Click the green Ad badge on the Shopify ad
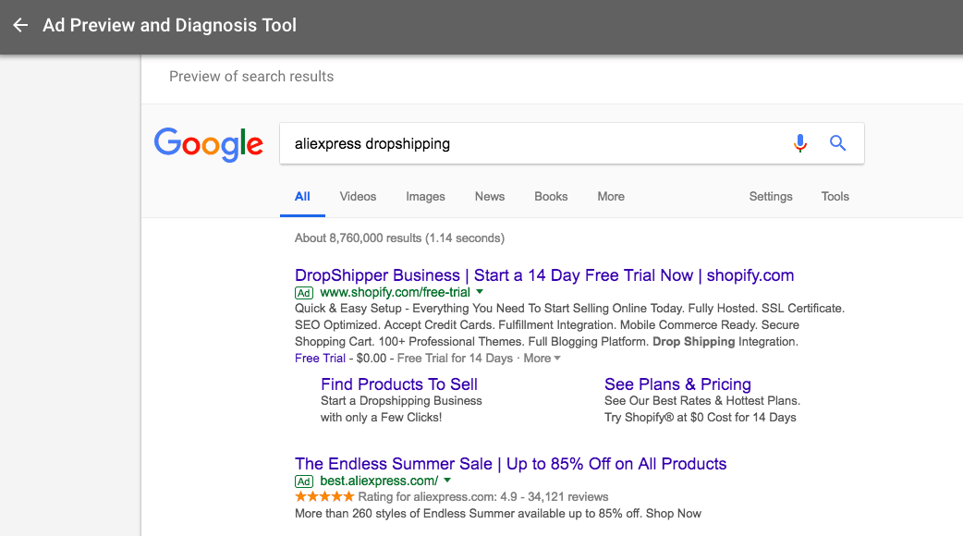Image resolution: width=963 pixels, height=536 pixels. point(305,291)
